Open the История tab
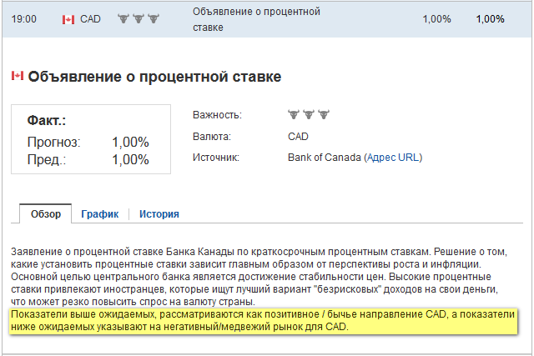This screenshot has width=534, height=356. click(159, 214)
